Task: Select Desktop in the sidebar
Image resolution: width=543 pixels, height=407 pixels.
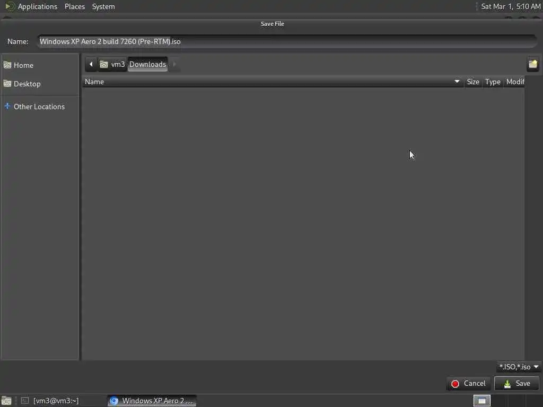Action: click(x=39, y=84)
